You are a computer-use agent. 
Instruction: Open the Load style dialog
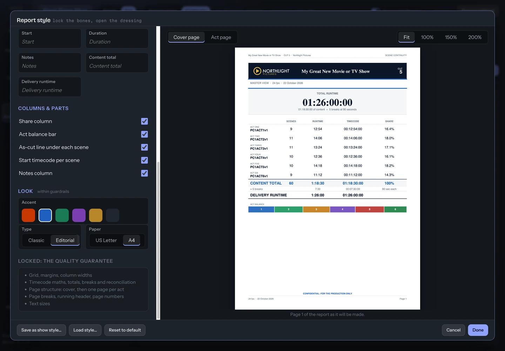pos(85,330)
